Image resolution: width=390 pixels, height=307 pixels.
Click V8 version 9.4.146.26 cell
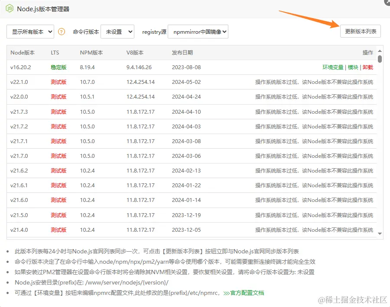(139, 67)
